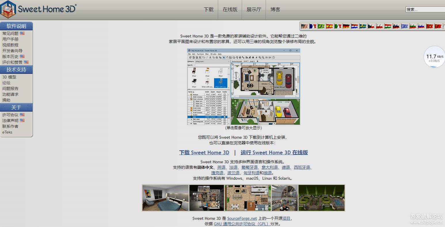Screen dimensions: 445x227
Task: Open the 博客 top menu
Action: (x=275, y=10)
